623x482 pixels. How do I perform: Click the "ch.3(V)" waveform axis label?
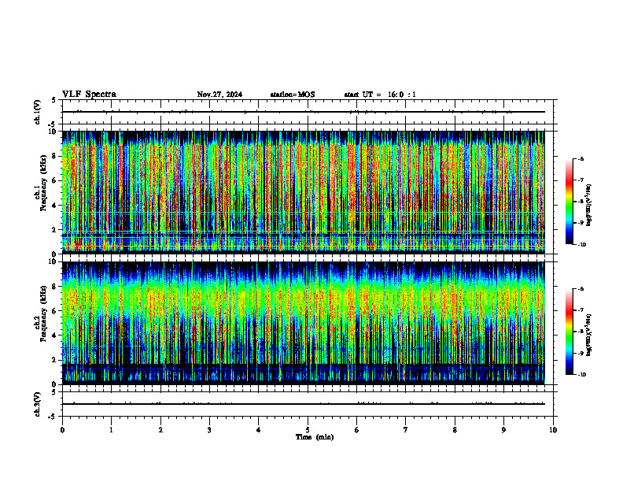[x=37, y=404]
